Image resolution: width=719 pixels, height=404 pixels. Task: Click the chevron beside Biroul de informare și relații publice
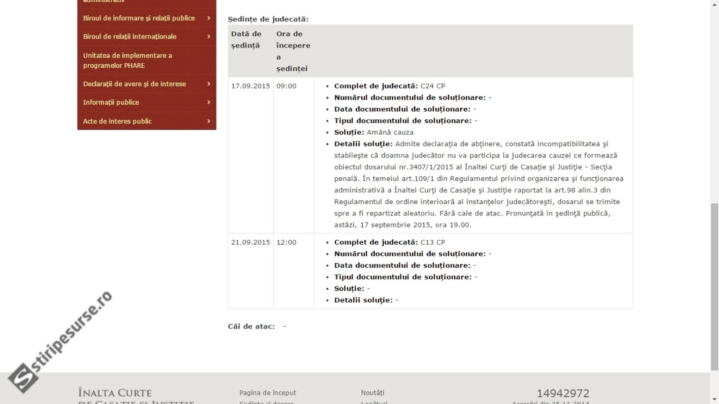[209, 18]
